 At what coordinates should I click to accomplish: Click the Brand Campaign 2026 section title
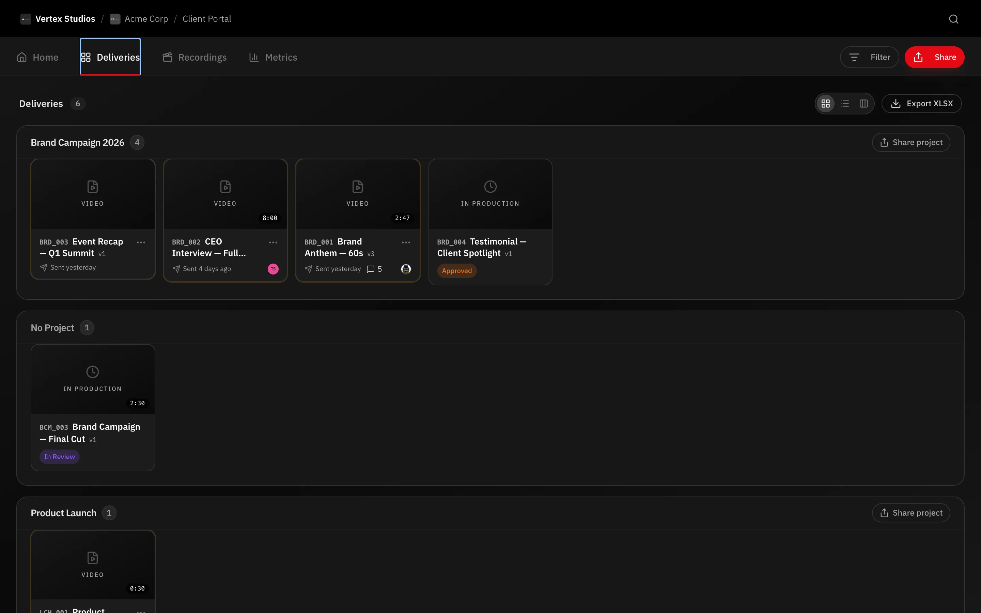(x=78, y=143)
